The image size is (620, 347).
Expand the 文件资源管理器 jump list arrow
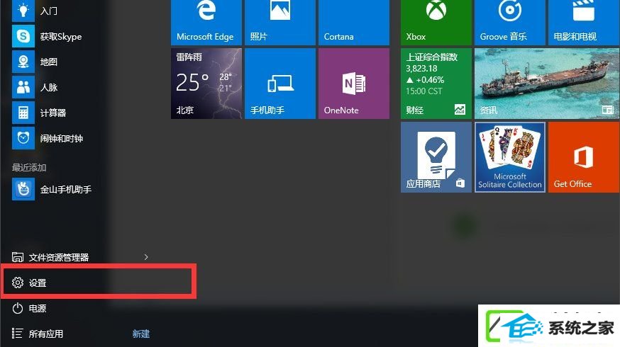146,257
